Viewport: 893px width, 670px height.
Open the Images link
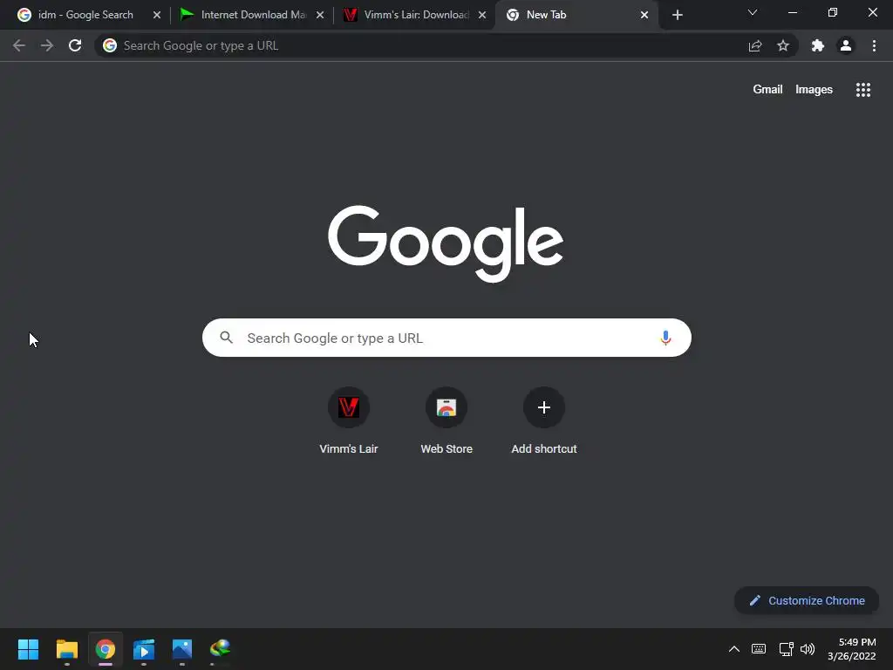[x=814, y=90]
